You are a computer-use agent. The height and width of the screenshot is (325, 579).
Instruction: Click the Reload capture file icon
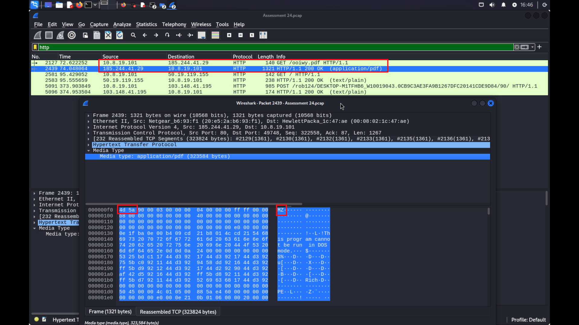coord(120,35)
